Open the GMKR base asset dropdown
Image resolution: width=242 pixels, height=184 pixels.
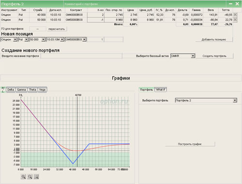[193, 56]
